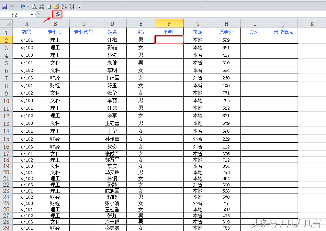Create a new blank workbook
This screenshot has height=231, width=326.
pos(49,7)
